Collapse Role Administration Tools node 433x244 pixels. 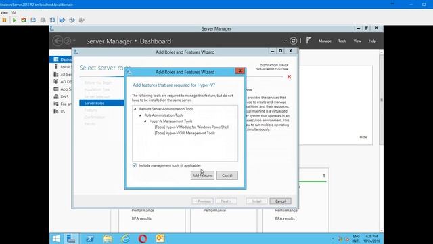click(x=140, y=115)
